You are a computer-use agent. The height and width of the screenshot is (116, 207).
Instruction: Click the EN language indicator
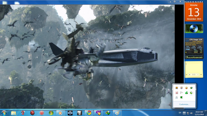point(180,113)
